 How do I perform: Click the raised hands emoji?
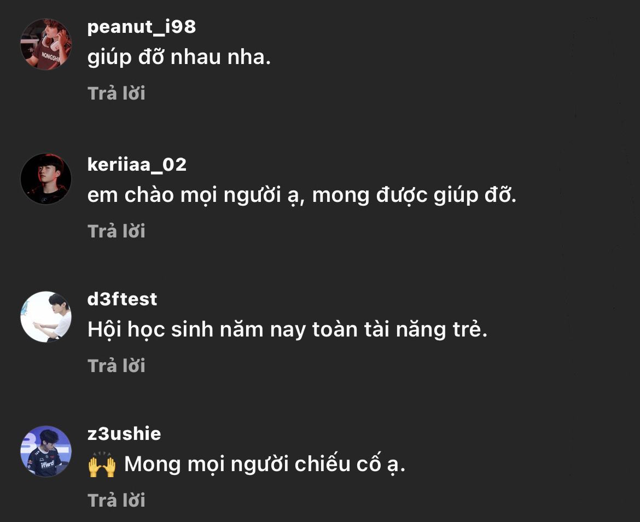pyautogui.click(x=102, y=465)
